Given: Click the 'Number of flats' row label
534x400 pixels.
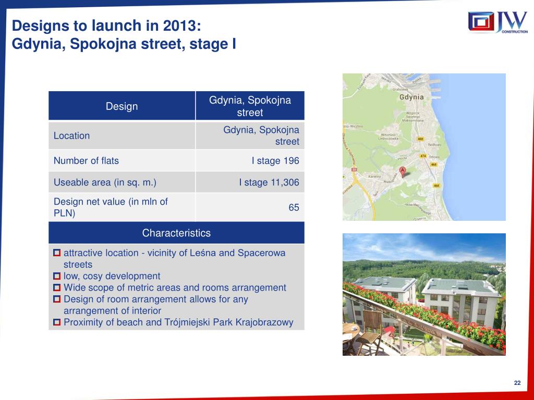Looking at the screenshot, I should (x=86, y=160).
